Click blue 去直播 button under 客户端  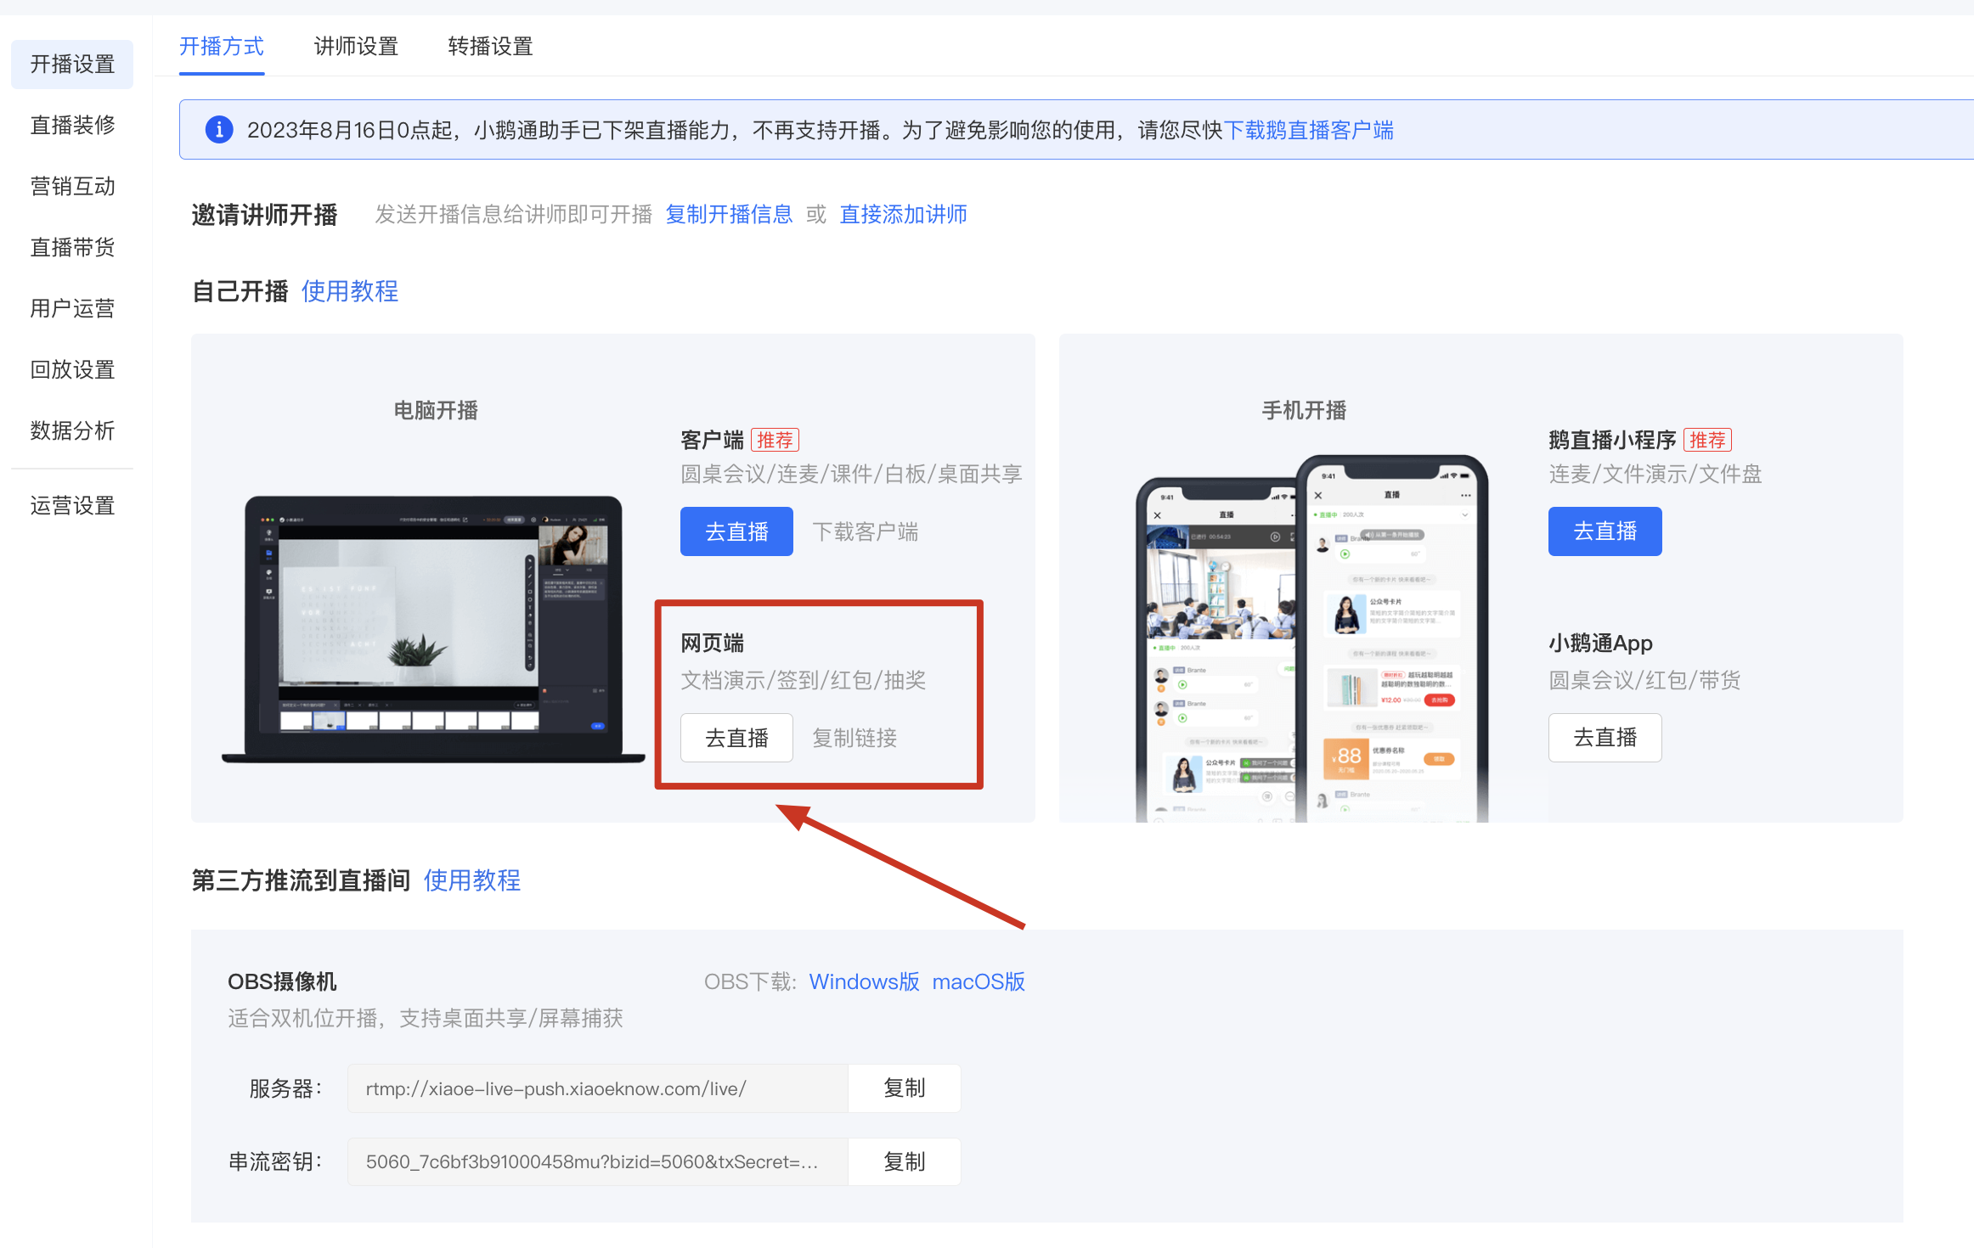tap(736, 531)
